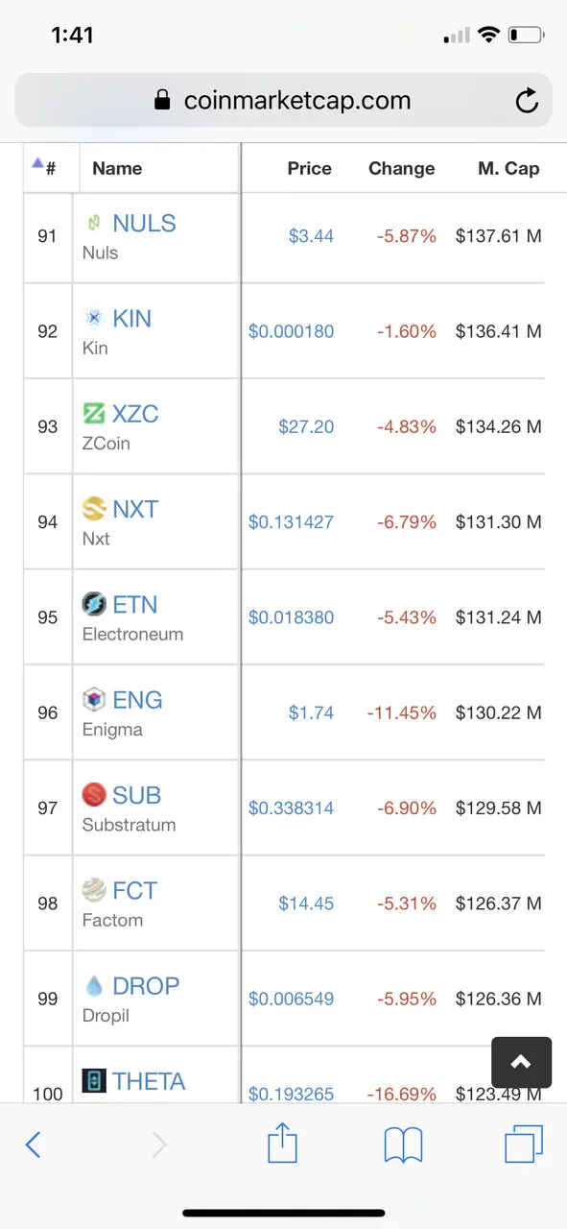Screen dimensions: 567x1229
Task: Tap the reload icon in address bar
Action: tap(527, 101)
